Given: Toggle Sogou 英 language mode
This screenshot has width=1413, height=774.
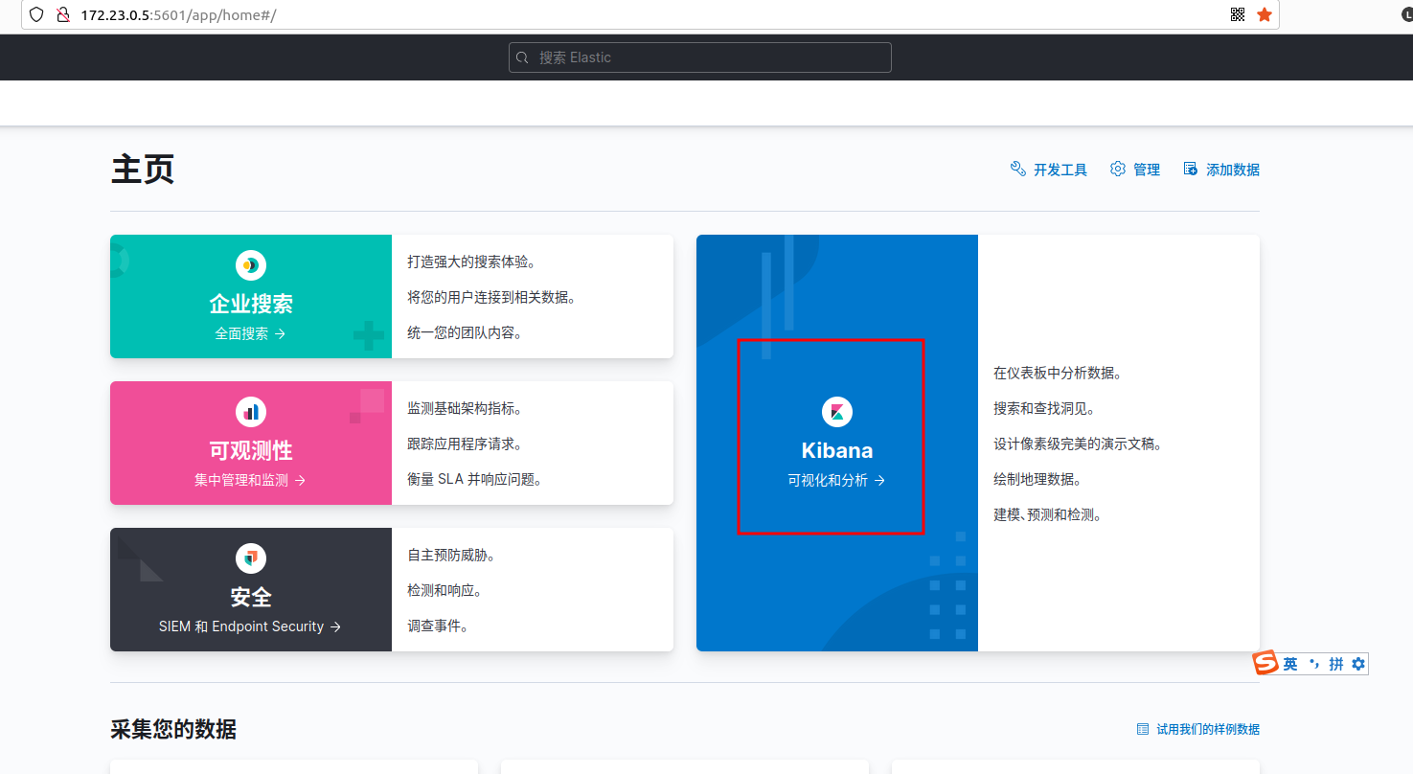Looking at the screenshot, I should pos(1290,663).
